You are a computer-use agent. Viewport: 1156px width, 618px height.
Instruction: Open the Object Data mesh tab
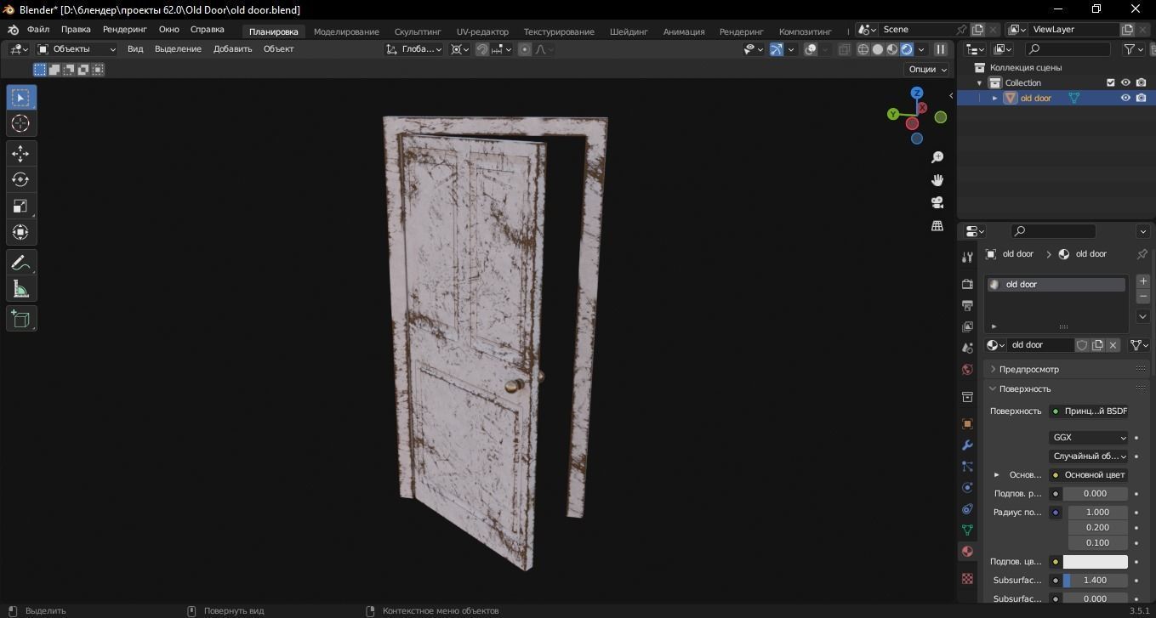click(967, 530)
